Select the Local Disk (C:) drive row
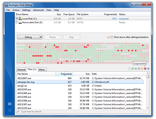 point(83,18)
